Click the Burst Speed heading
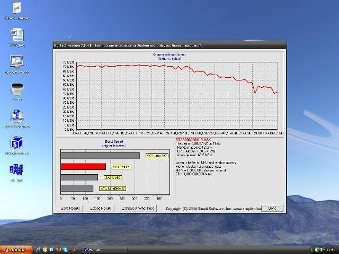Screen dimensions: 339x254 [x=114, y=141]
